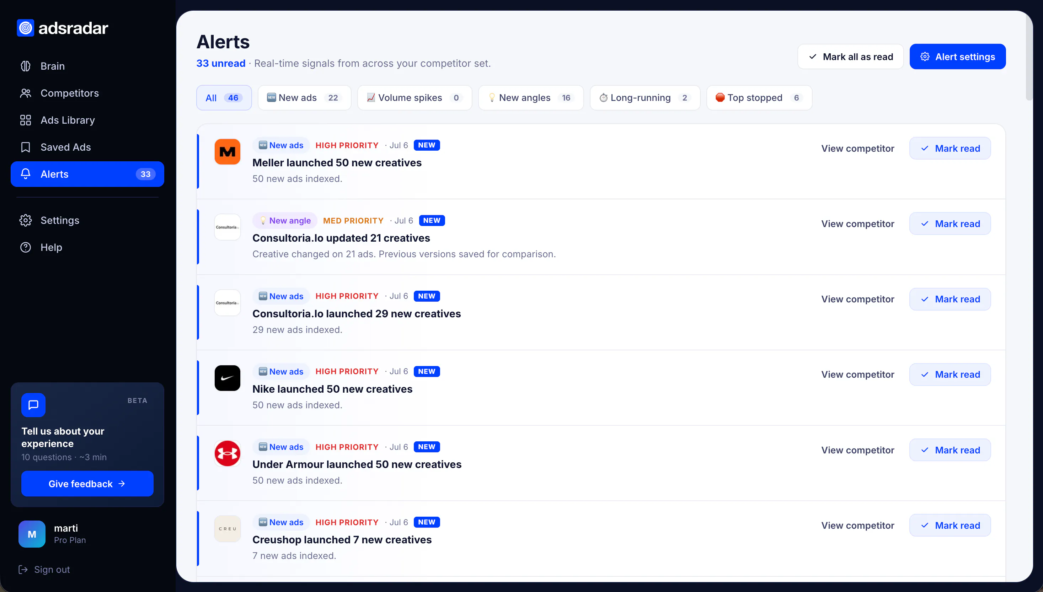Viewport: 1043px width, 592px height.
Task: Click New ads tag on Creushop alert
Action: 281,522
